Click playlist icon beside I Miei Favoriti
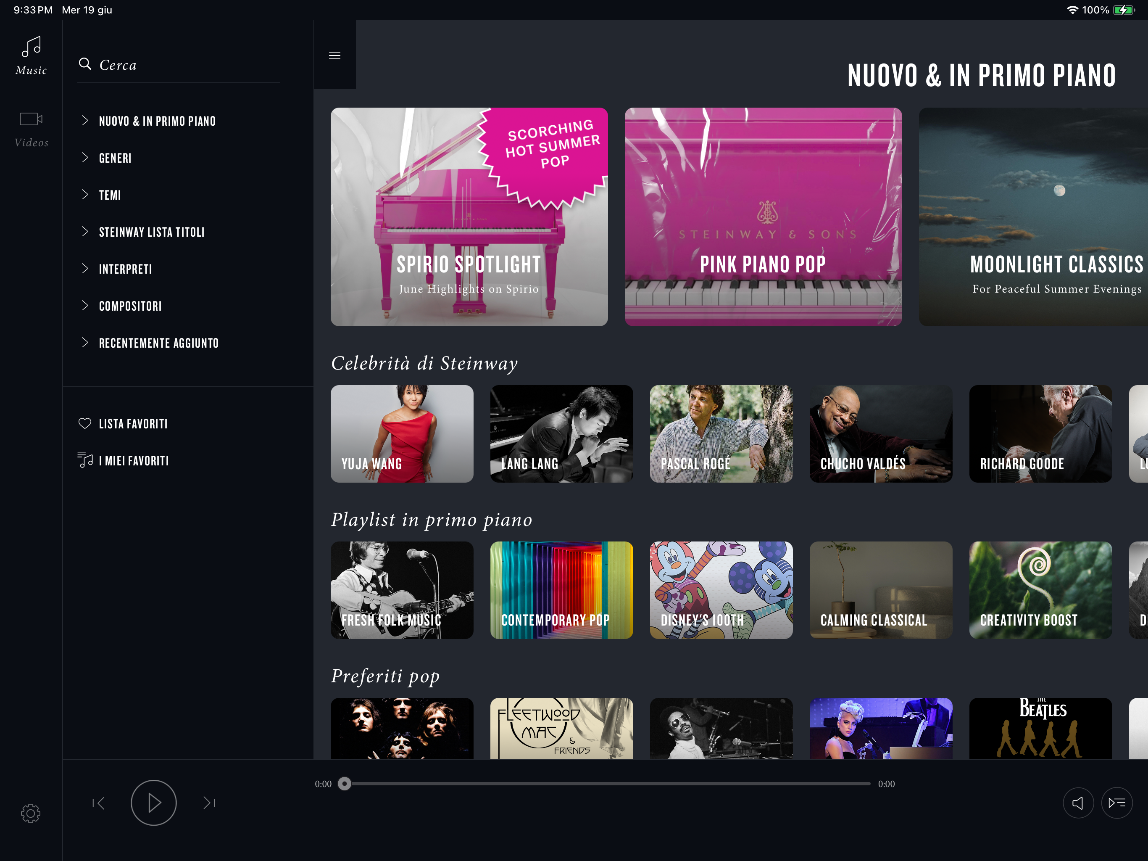 pyautogui.click(x=85, y=460)
